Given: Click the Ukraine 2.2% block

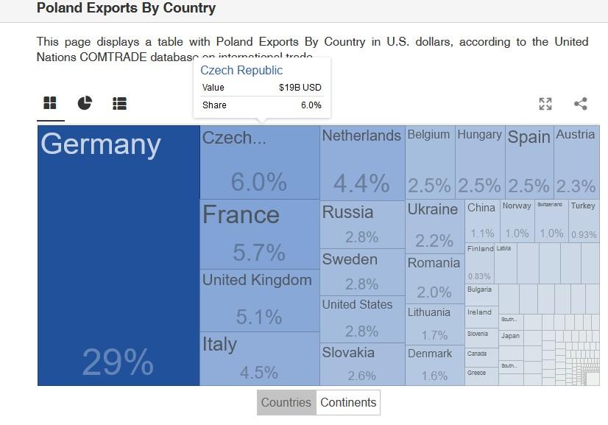Looking at the screenshot, I should tap(435, 227).
